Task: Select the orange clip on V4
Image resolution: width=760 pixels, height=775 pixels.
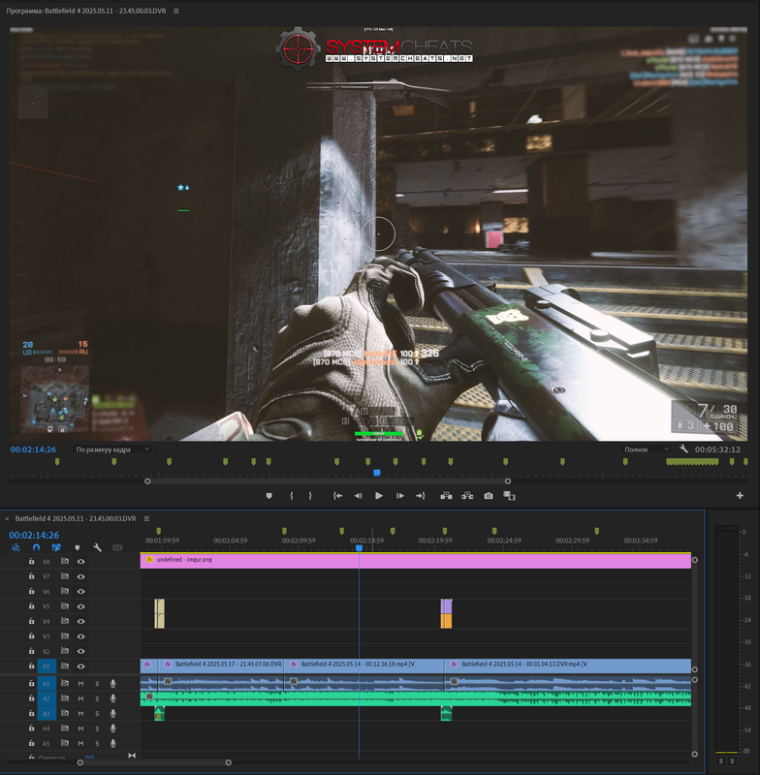Action: pos(446,621)
